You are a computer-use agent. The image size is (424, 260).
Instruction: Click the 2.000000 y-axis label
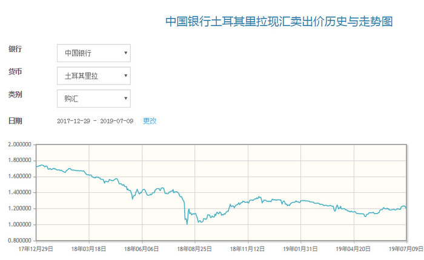18,145
